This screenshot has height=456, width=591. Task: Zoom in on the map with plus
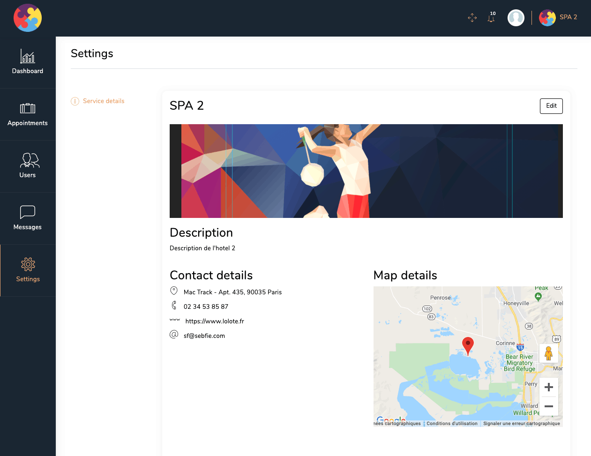click(x=549, y=387)
